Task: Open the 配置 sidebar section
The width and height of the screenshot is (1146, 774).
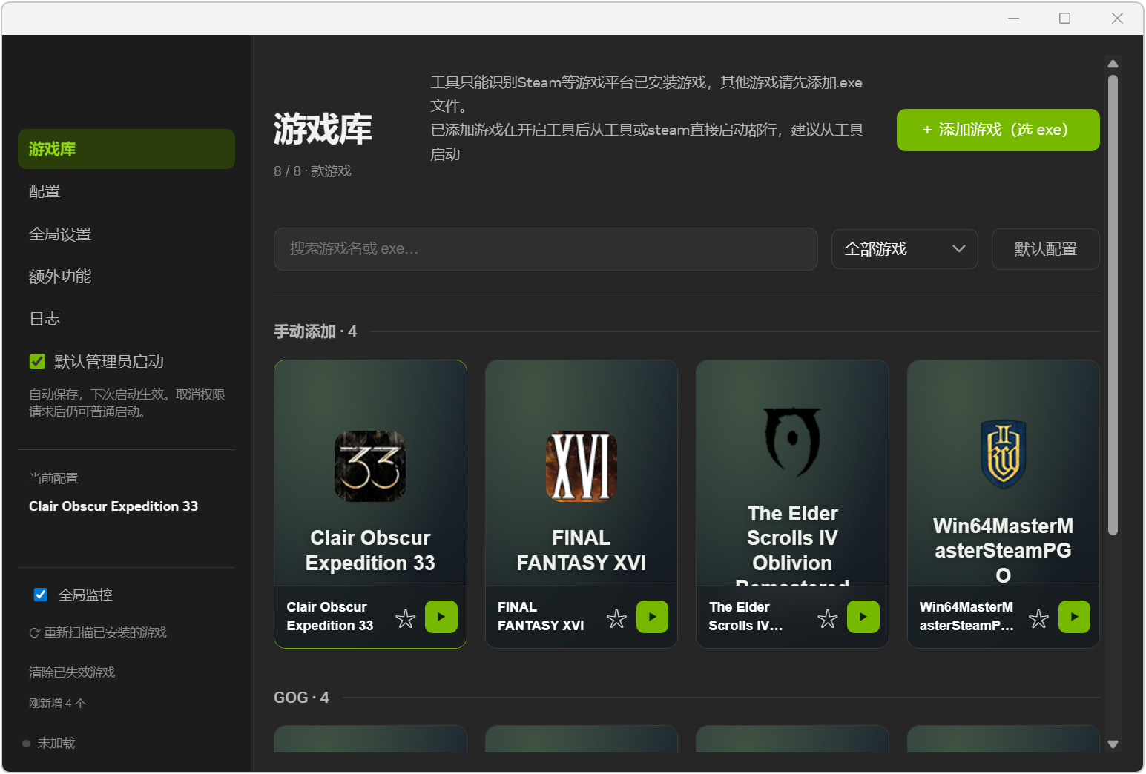Action: [x=126, y=191]
